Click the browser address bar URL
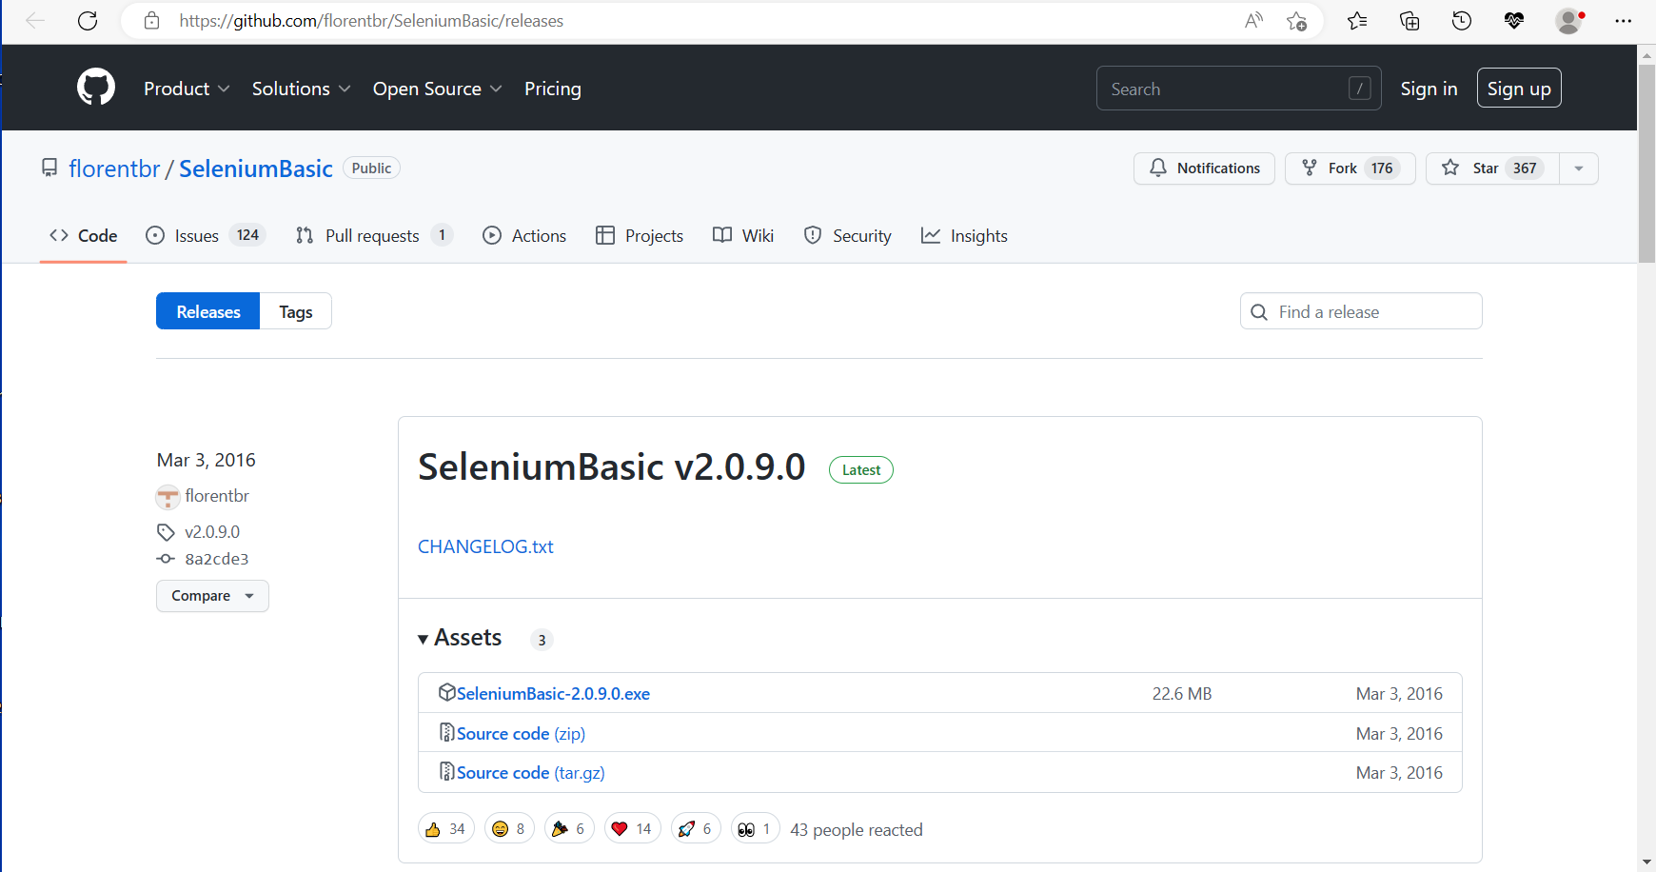This screenshot has height=872, width=1656. tap(371, 21)
